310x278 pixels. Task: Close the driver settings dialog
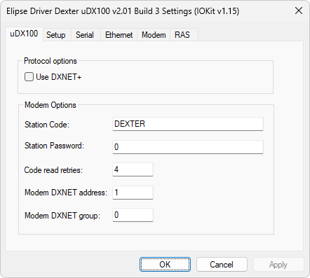(x=299, y=11)
